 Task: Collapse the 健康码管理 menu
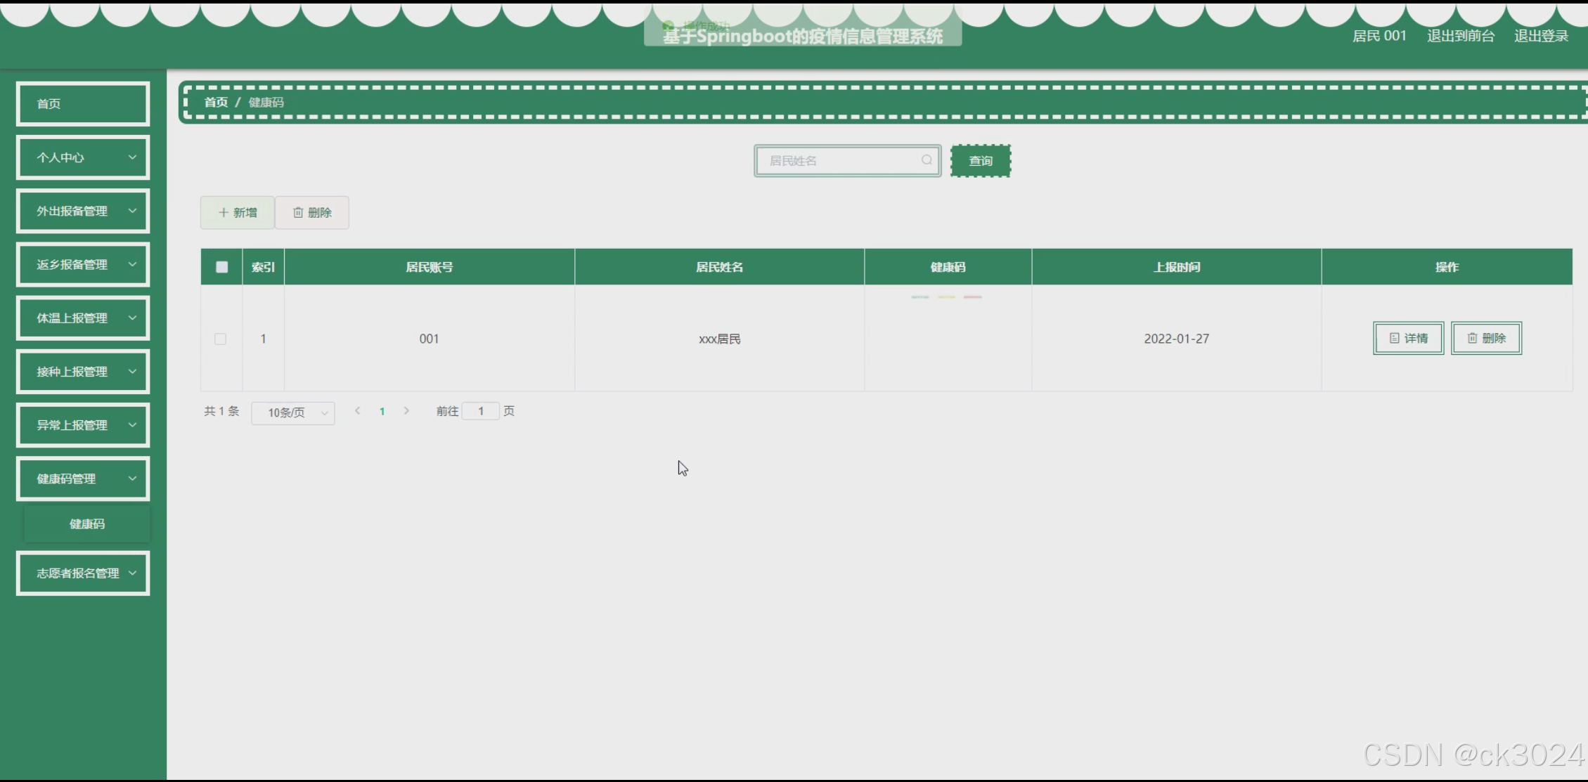pyautogui.click(x=83, y=479)
